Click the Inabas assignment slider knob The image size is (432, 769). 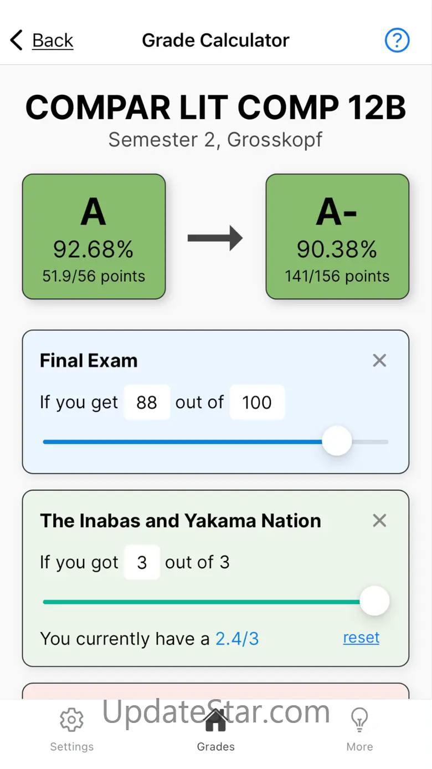click(x=375, y=601)
